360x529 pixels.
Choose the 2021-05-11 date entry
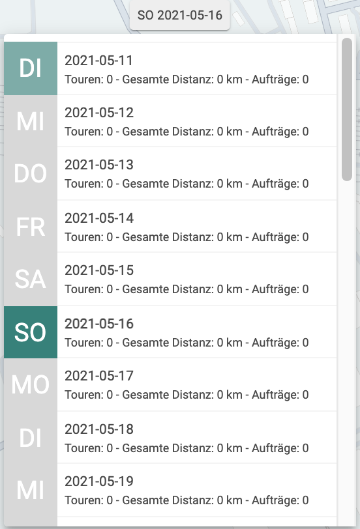tap(197, 69)
